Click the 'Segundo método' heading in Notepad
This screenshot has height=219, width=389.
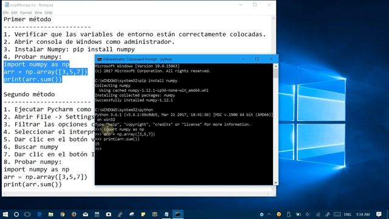click(x=29, y=94)
